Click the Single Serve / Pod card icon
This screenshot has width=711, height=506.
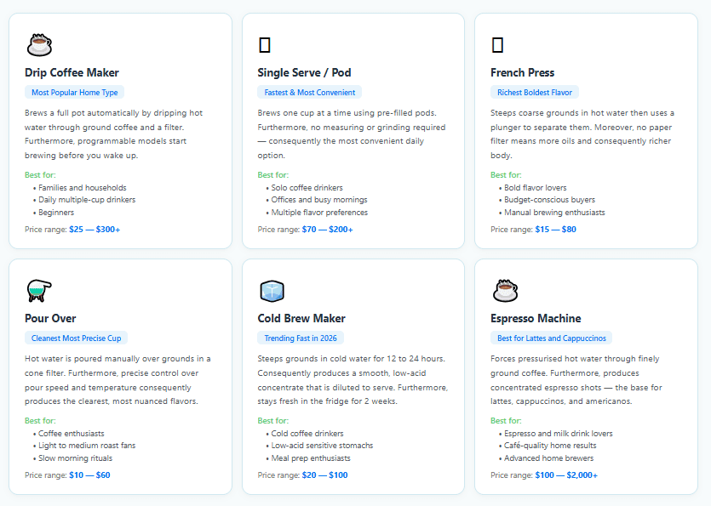265,45
